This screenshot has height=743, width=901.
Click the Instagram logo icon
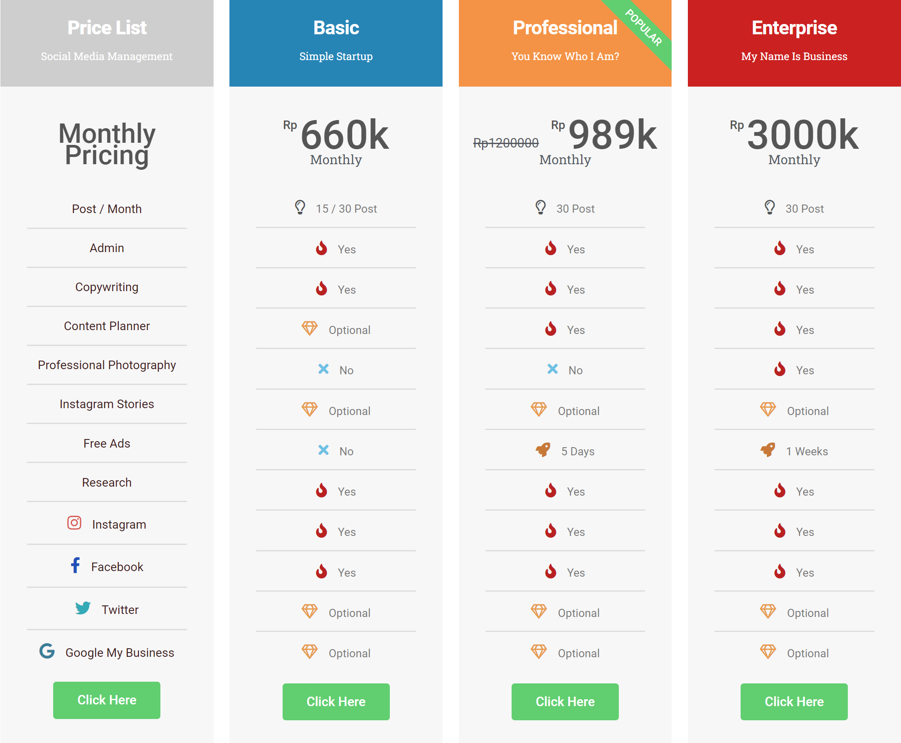coord(74,523)
